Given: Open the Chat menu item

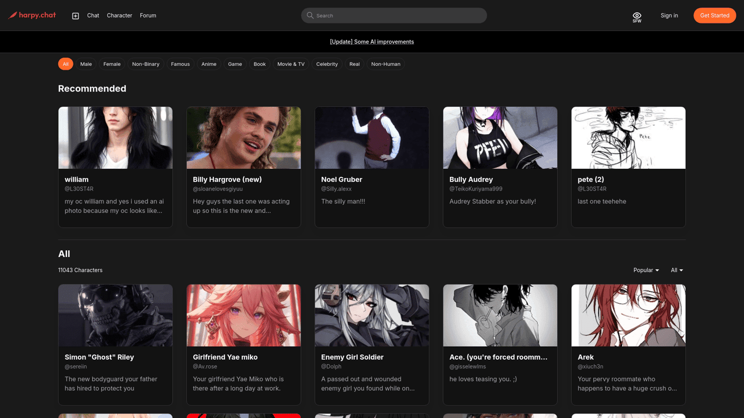Looking at the screenshot, I should click(x=93, y=15).
